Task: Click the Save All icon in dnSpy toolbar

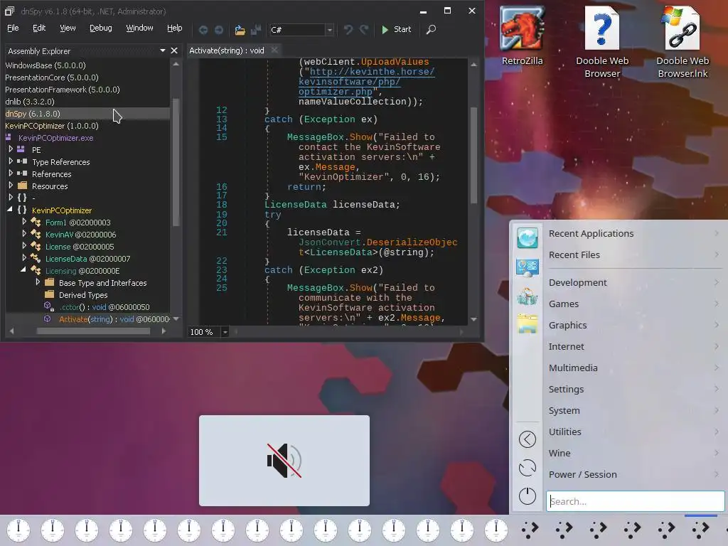Action: click(255, 30)
